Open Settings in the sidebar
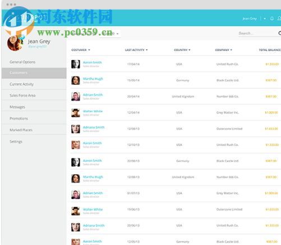The width and height of the screenshot is (281, 245). [16, 142]
